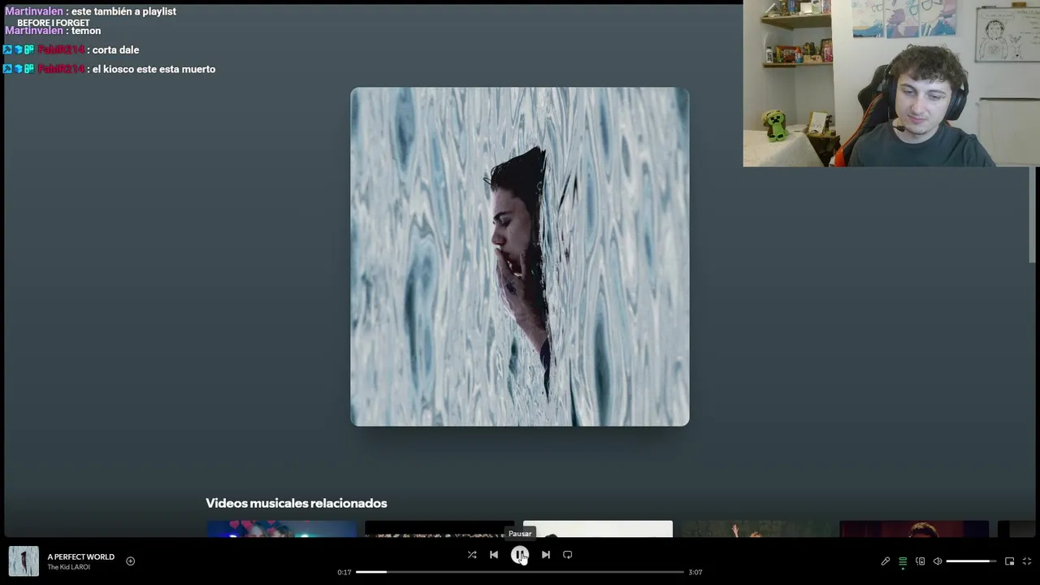The image size is (1040, 585).
Task: Click chat message 'este también a playlist'
Action: (123, 11)
